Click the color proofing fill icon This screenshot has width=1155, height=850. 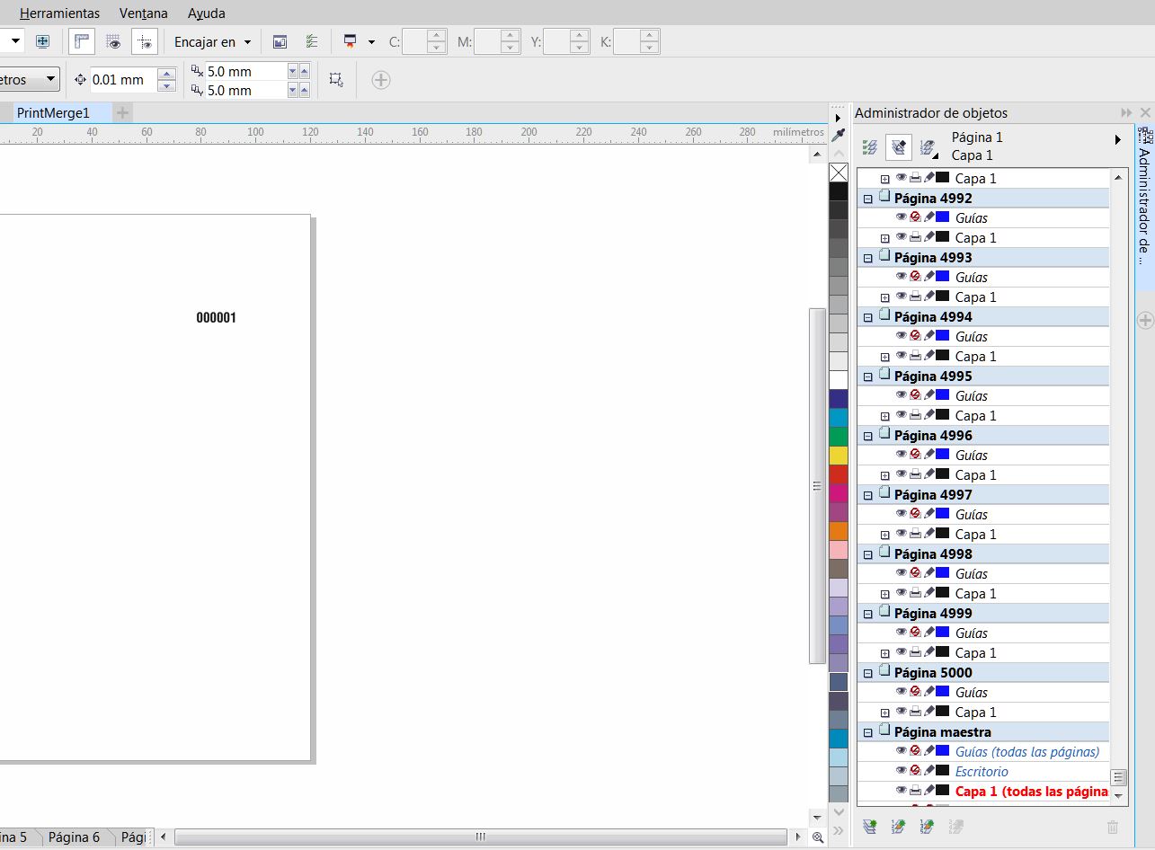[x=350, y=41]
